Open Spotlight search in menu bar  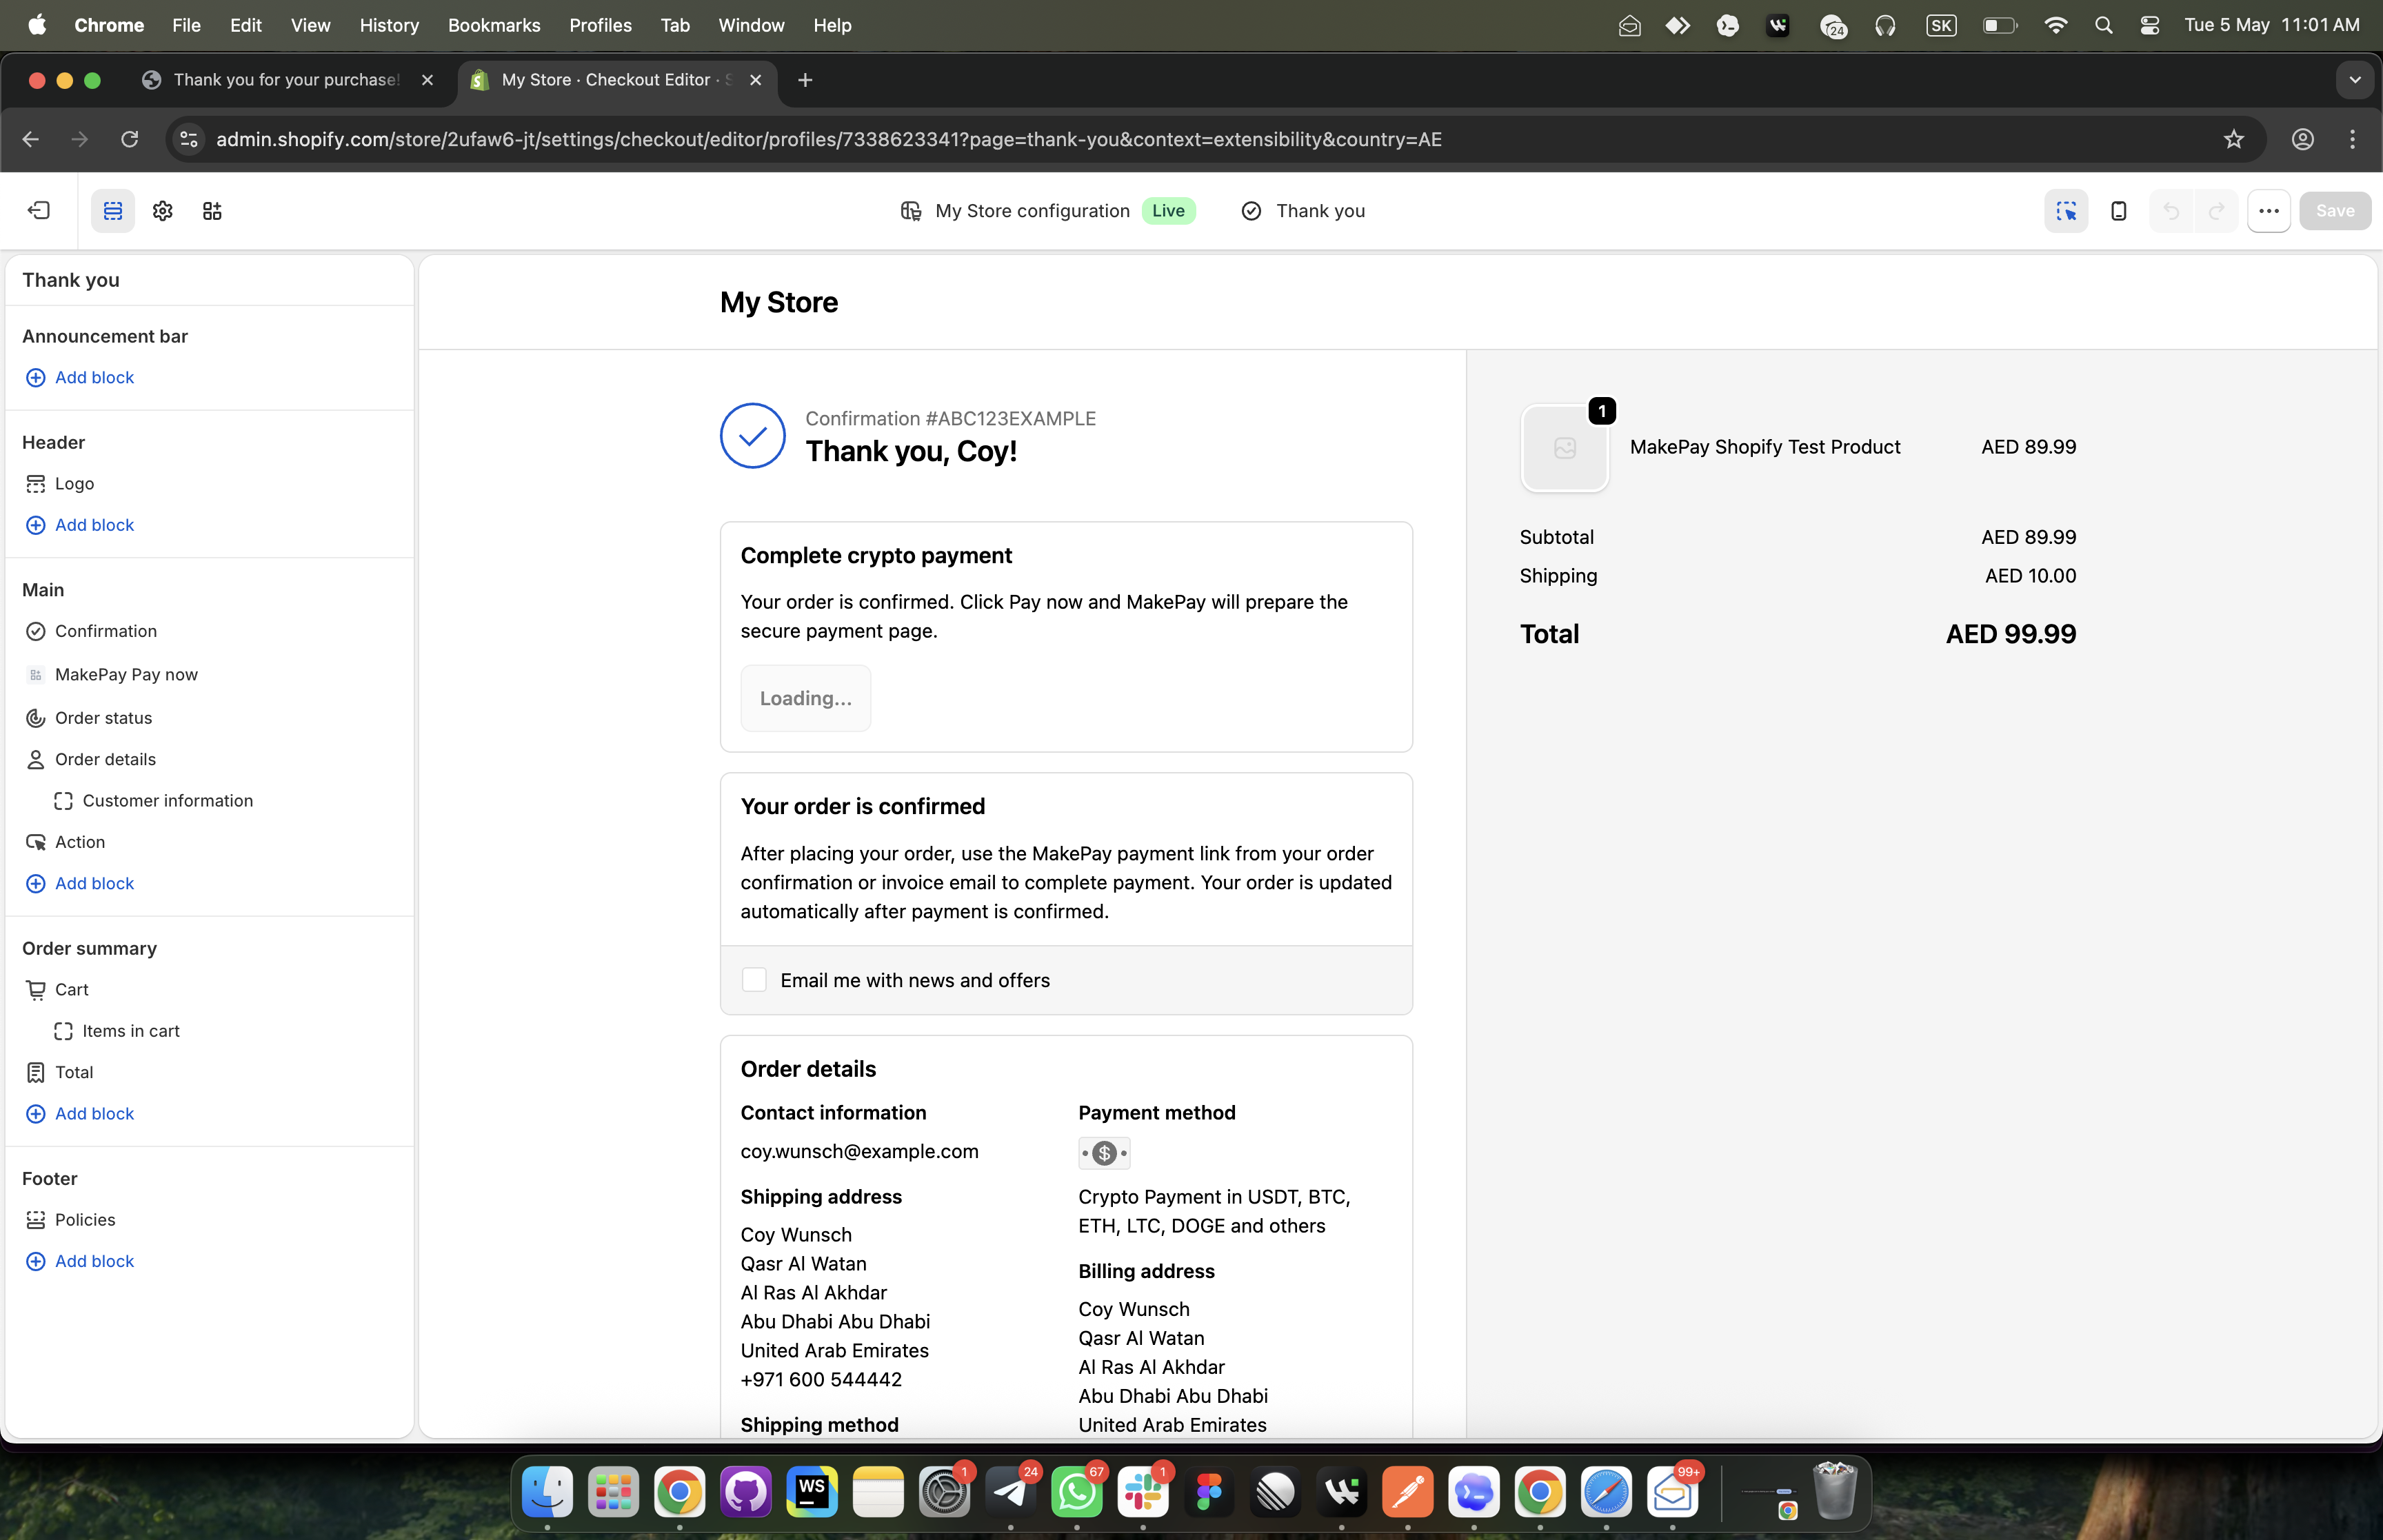pyautogui.click(x=2103, y=25)
